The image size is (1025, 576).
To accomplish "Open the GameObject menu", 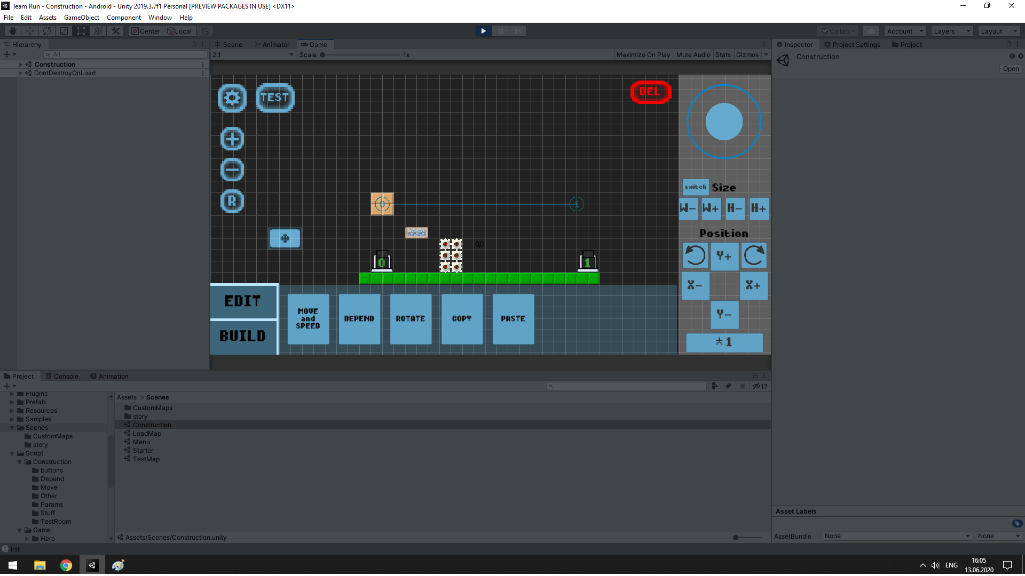I will click(x=81, y=18).
